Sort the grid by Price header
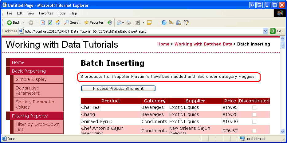This screenshot has height=143, width=287. point(230,101)
